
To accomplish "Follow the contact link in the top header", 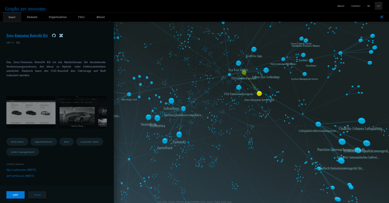I will pyautogui.click(x=356, y=6).
